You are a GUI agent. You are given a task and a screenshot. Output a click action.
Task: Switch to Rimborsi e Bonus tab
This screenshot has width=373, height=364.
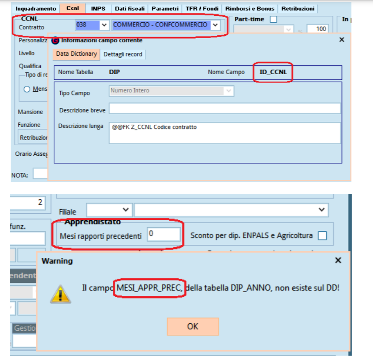click(250, 8)
